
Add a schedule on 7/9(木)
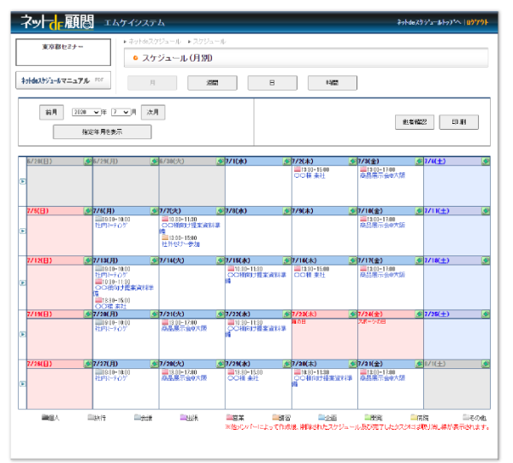click(x=352, y=211)
